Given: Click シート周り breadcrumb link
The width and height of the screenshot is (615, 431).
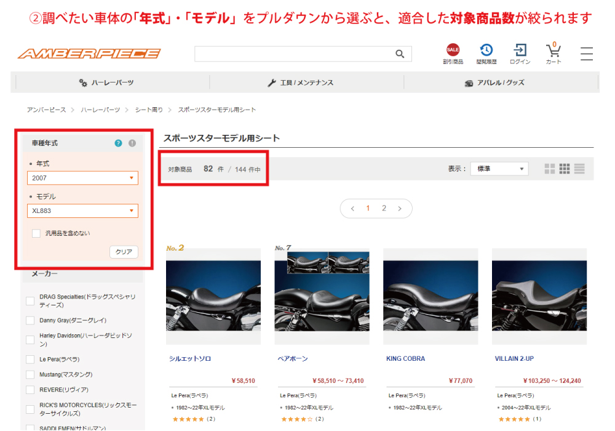Looking at the screenshot, I should coord(149,110).
